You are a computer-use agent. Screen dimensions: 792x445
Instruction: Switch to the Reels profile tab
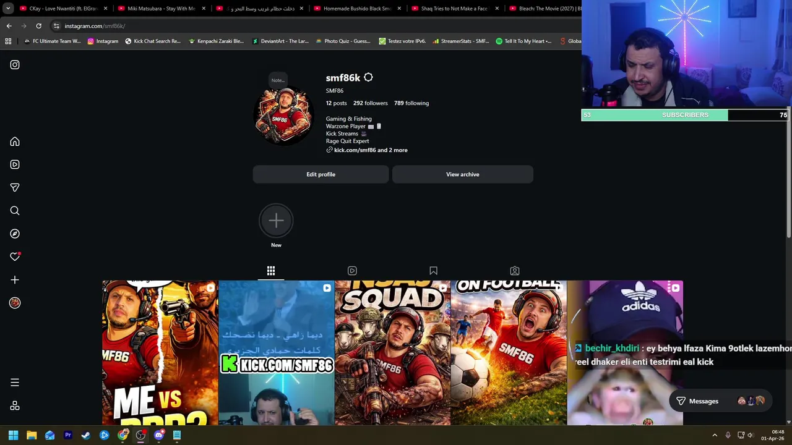pyautogui.click(x=352, y=271)
